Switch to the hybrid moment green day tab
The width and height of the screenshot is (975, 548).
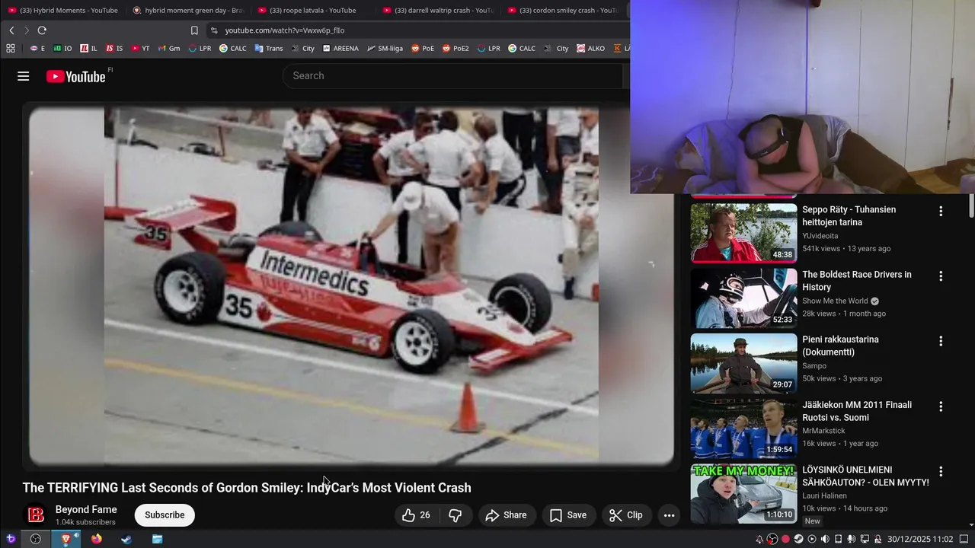click(x=188, y=10)
